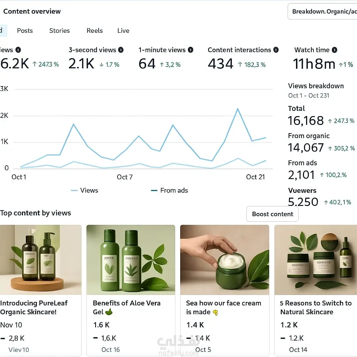
Task: Click the Oct 21 peak on views chart
Action: coord(238,109)
